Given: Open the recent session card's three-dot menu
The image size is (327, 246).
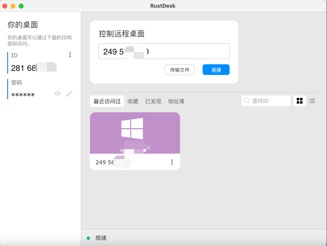Looking at the screenshot, I should click(x=172, y=162).
